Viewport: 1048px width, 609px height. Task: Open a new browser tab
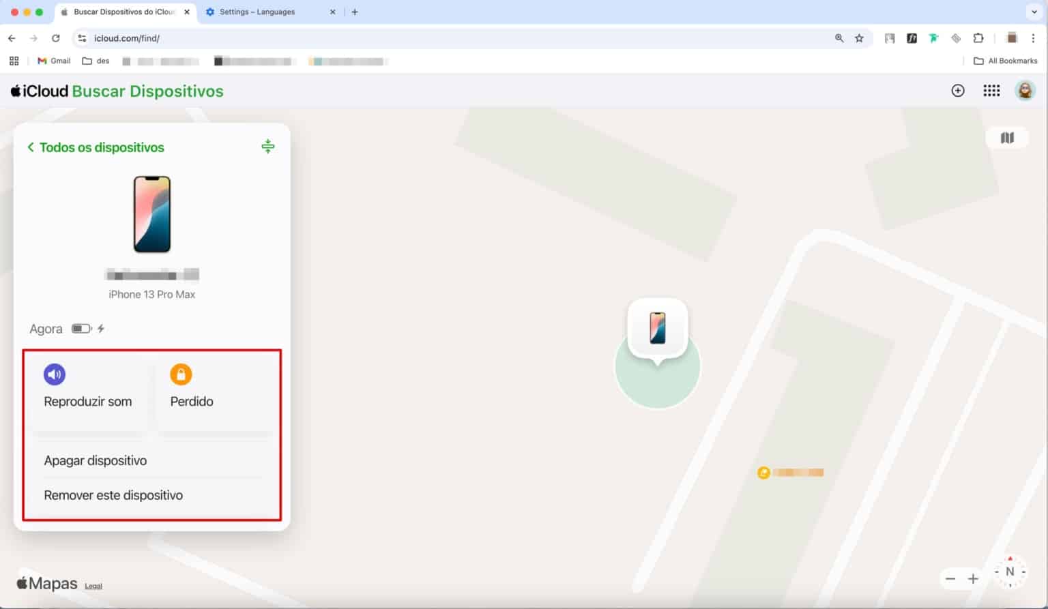click(355, 12)
